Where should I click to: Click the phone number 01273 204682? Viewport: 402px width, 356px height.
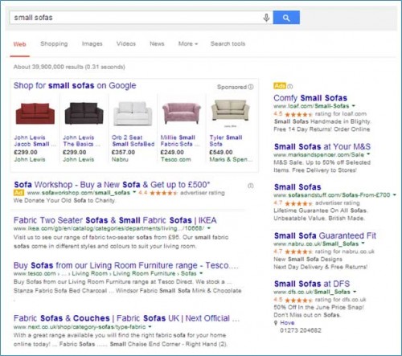[301, 330]
